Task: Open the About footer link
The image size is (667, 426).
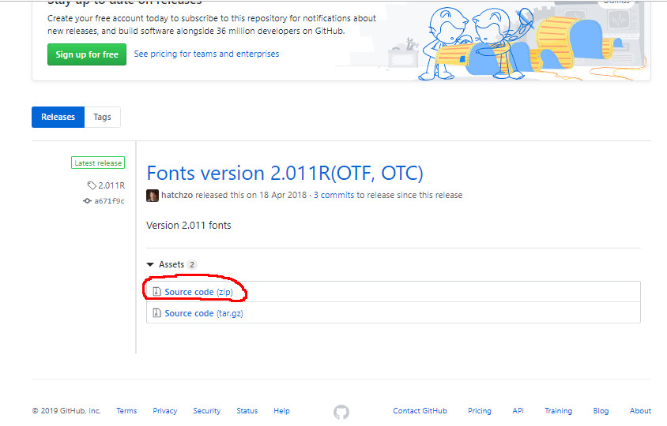Action: [640, 411]
